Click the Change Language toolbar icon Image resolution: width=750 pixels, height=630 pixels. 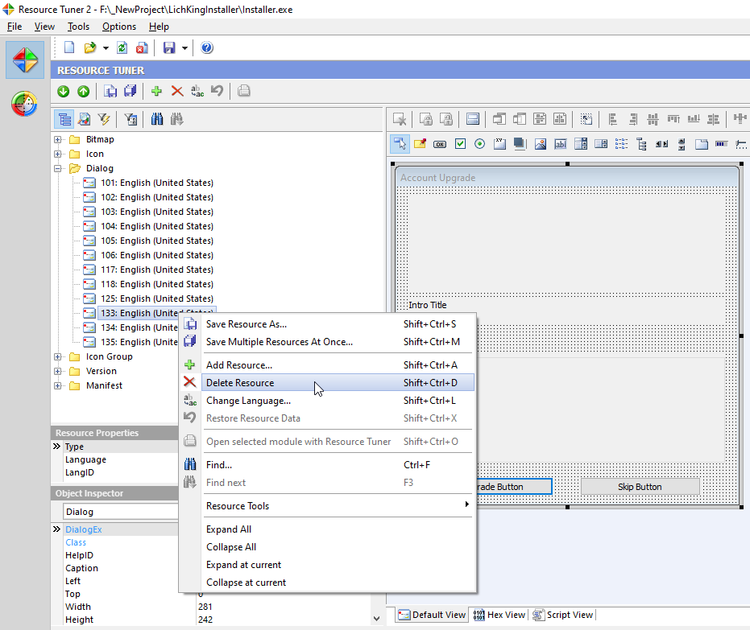197,91
